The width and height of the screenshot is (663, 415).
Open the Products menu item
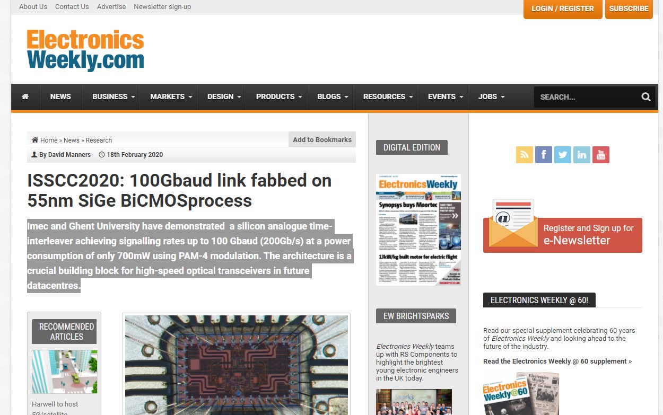click(x=278, y=96)
